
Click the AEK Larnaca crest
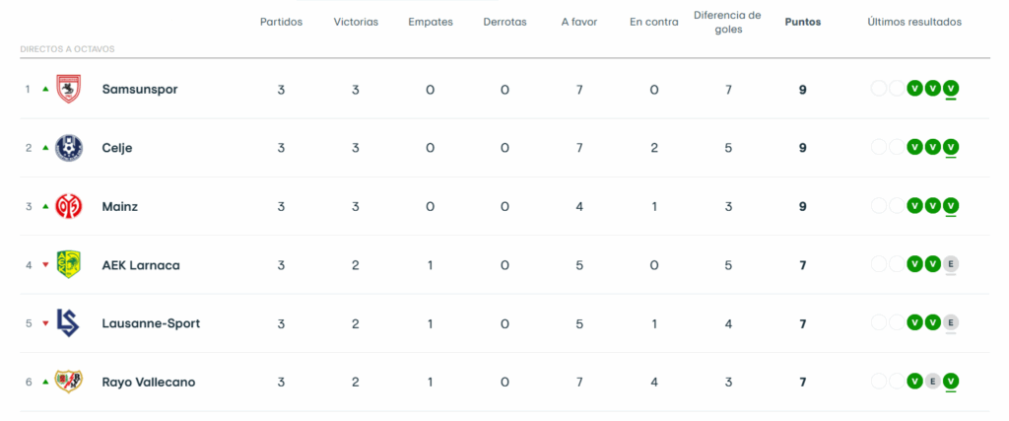[68, 264]
